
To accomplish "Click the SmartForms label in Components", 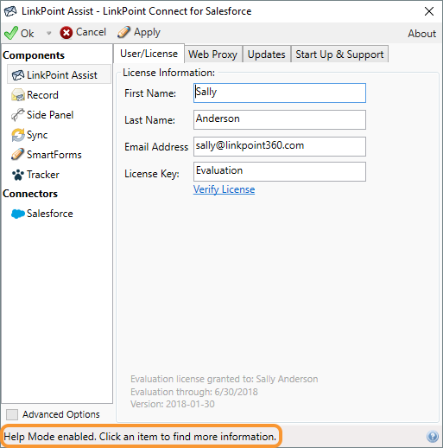I will point(54,155).
